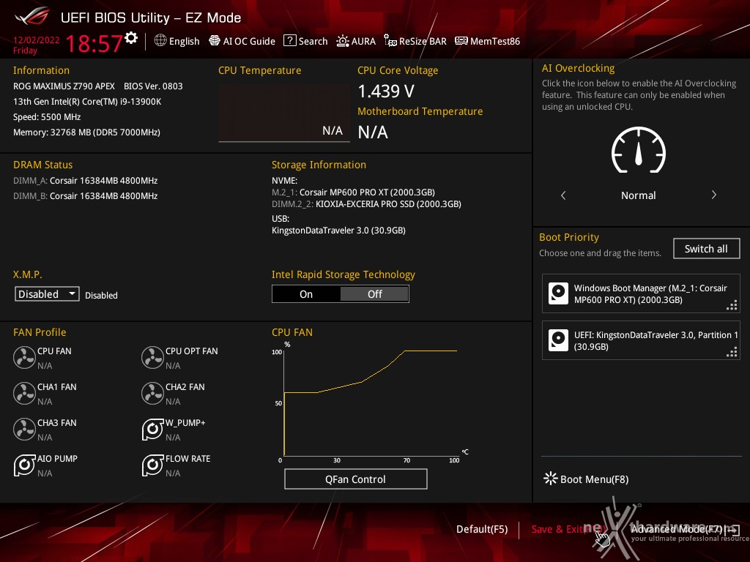
Task: Click Save & Exit
Action: click(x=568, y=529)
